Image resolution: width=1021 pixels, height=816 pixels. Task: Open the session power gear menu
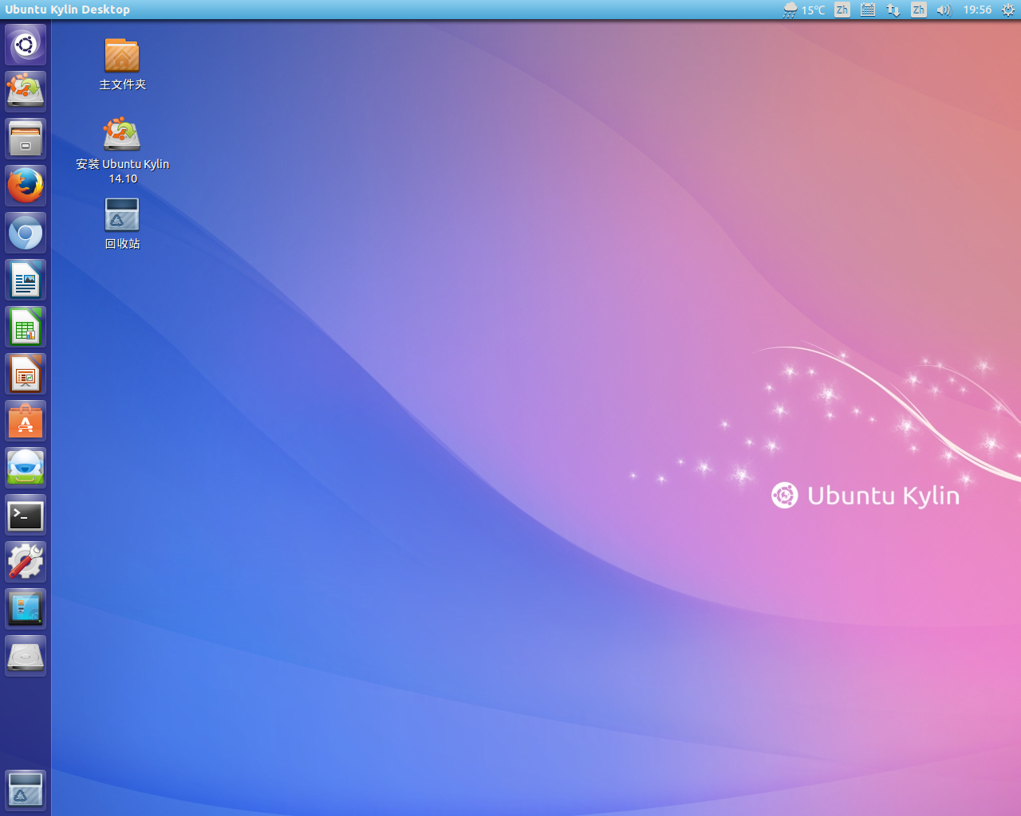point(1007,10)
